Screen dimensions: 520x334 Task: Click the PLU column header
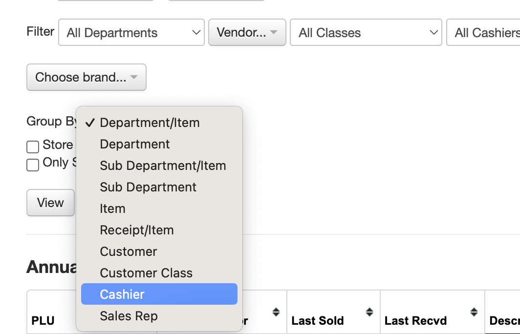point(43,321)
